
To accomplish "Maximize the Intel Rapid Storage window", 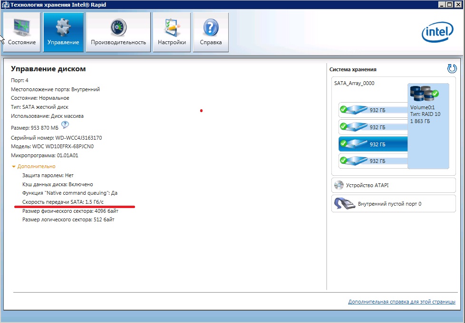I will click(449, 4).
